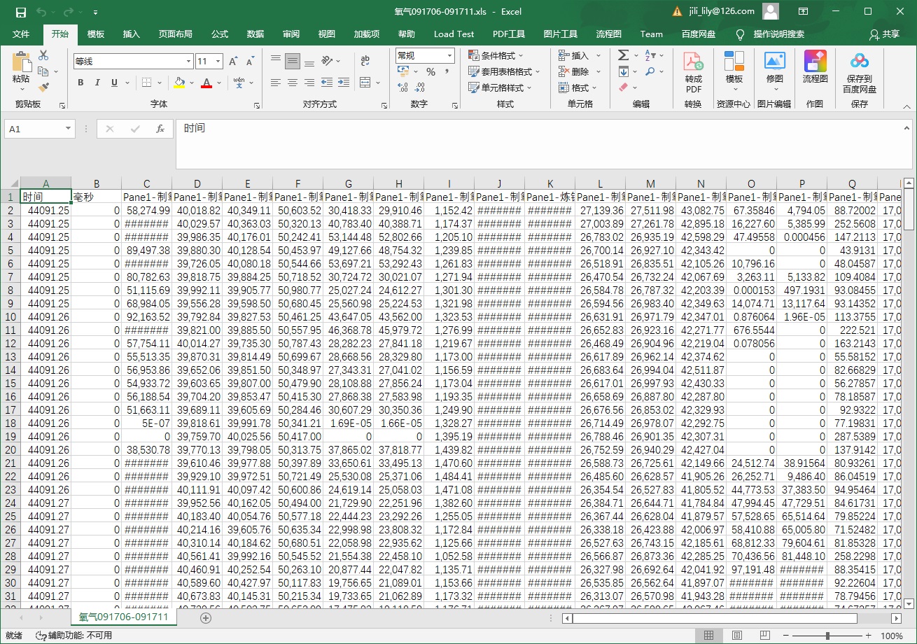Open the 条件格式 dropdown

pos(496,55)
